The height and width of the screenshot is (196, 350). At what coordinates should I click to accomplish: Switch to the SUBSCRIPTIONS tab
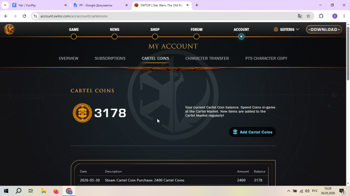[110, 58]
